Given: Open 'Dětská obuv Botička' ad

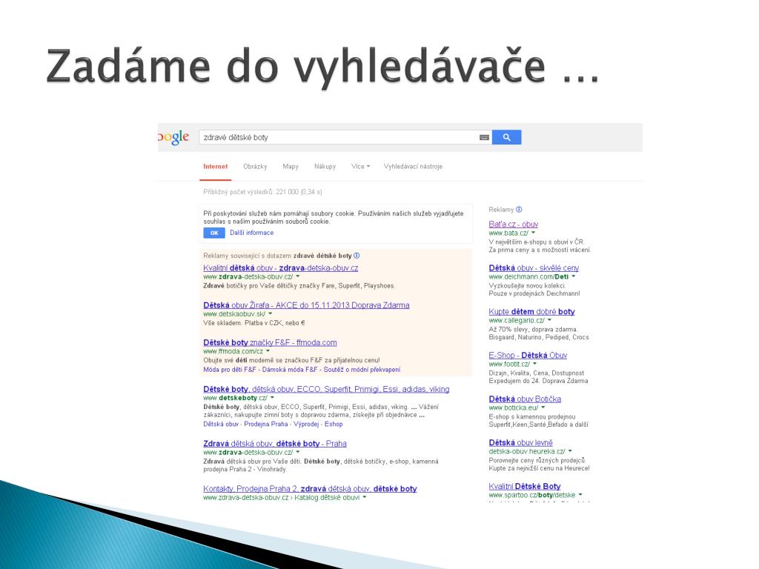Looking at the screenshot, I should (x=525, y=399).
